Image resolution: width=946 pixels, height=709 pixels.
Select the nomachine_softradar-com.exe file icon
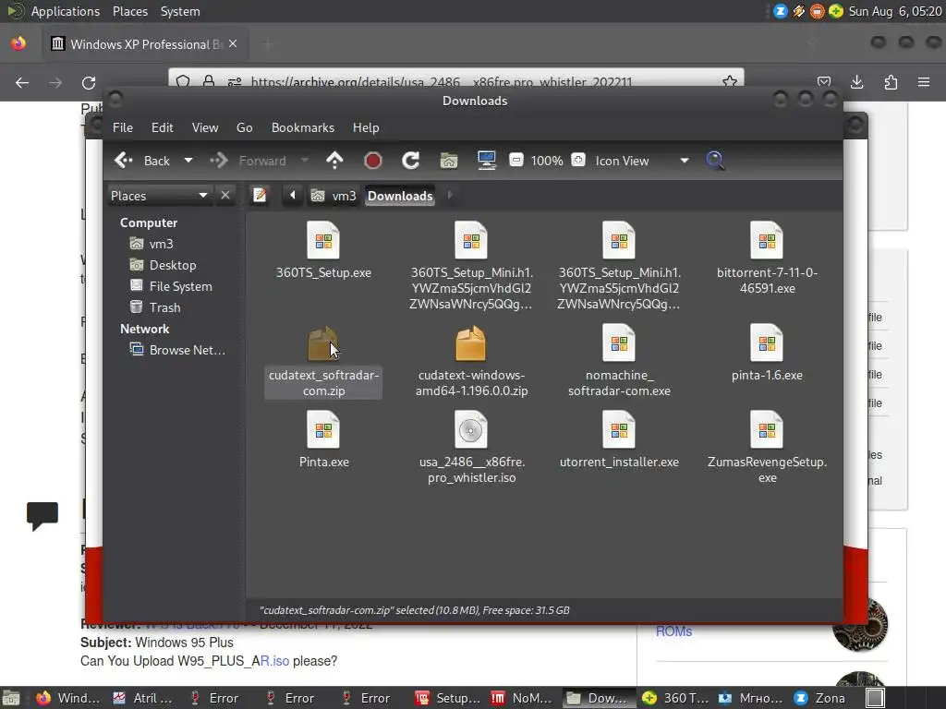(619, 343)
